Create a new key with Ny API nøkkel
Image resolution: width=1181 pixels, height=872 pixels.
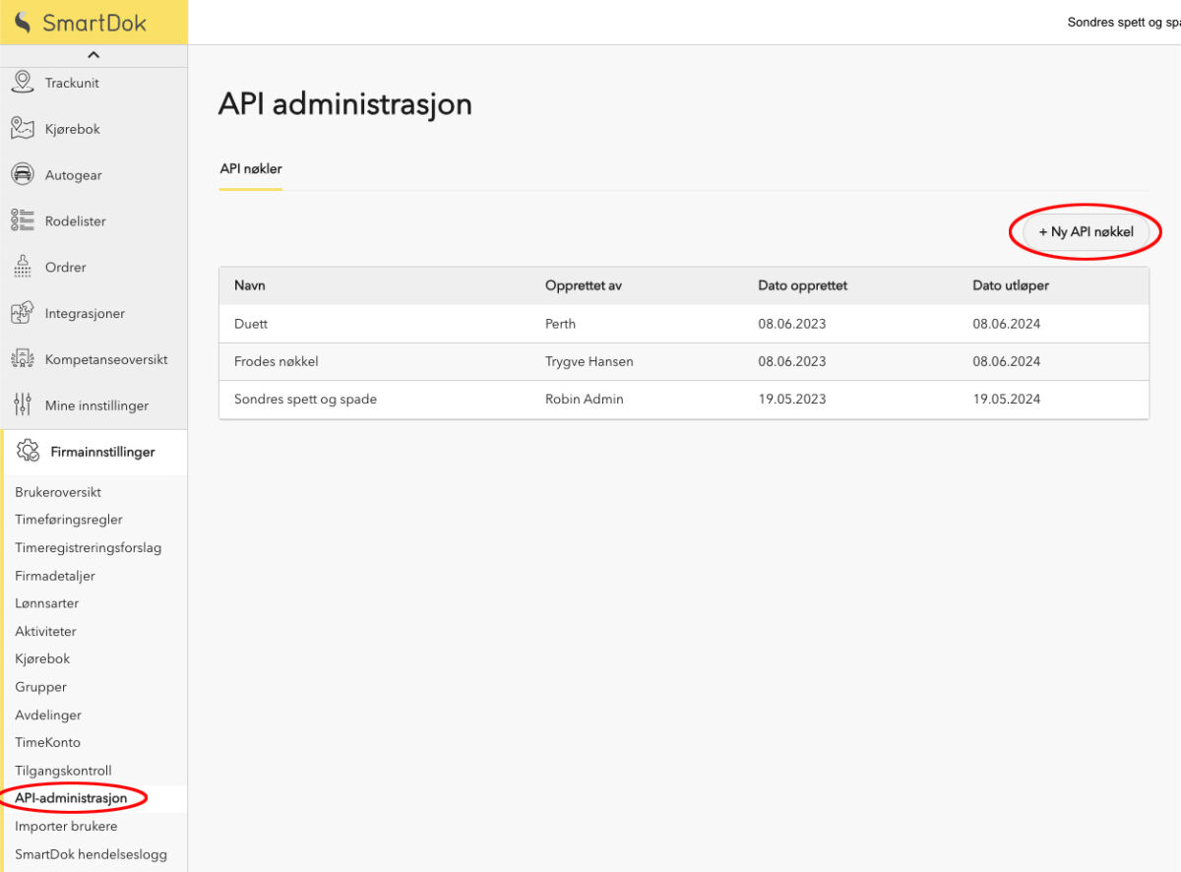click(x=1087, y=232)
